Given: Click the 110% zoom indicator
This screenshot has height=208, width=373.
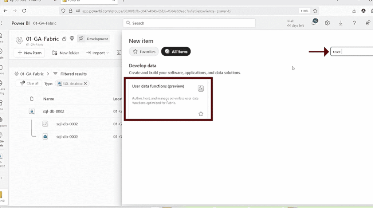Looking at the screenshot, I should [x=304, y=11].
